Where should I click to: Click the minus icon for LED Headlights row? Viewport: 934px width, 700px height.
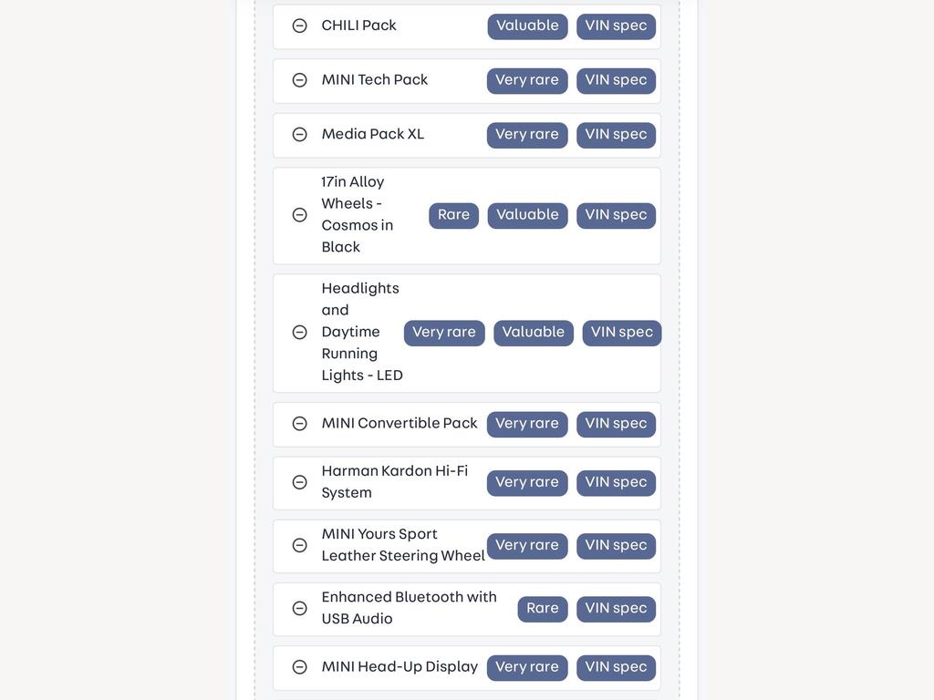coord(299,332)
